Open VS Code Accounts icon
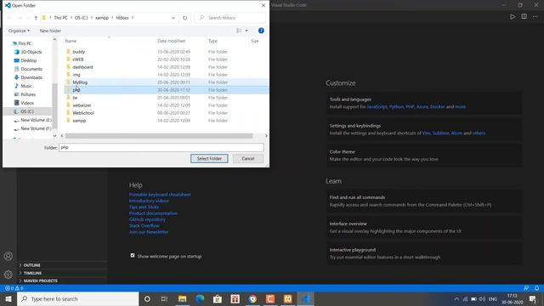544x306 pixels. (8, 256)
